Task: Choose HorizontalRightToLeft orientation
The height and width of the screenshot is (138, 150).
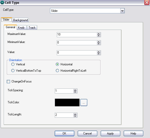Action: click(57, 71)
